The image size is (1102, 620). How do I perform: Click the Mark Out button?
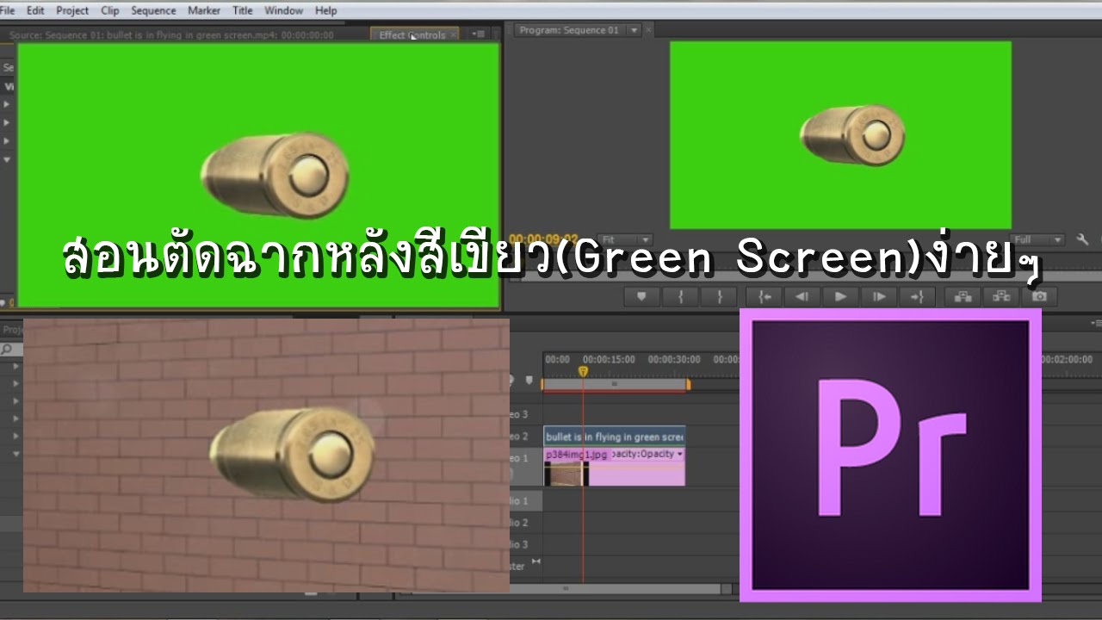(719, 296)
